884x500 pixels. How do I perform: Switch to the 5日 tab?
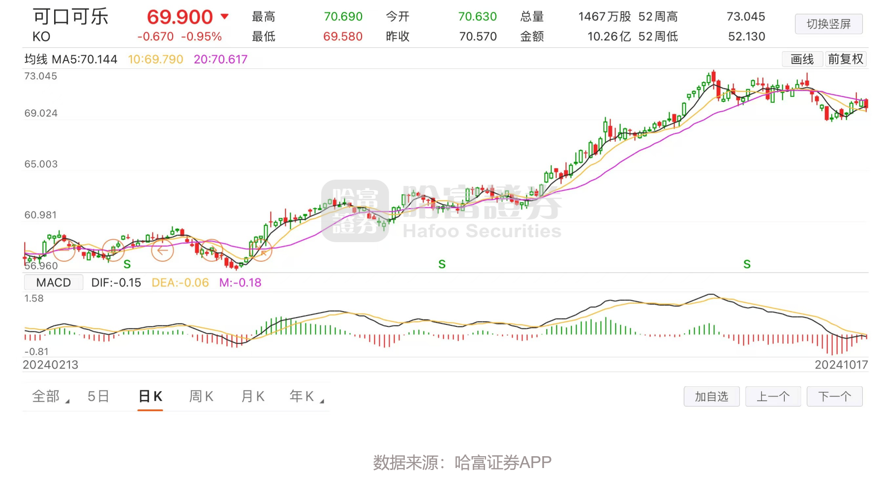[x=98, y=396]
